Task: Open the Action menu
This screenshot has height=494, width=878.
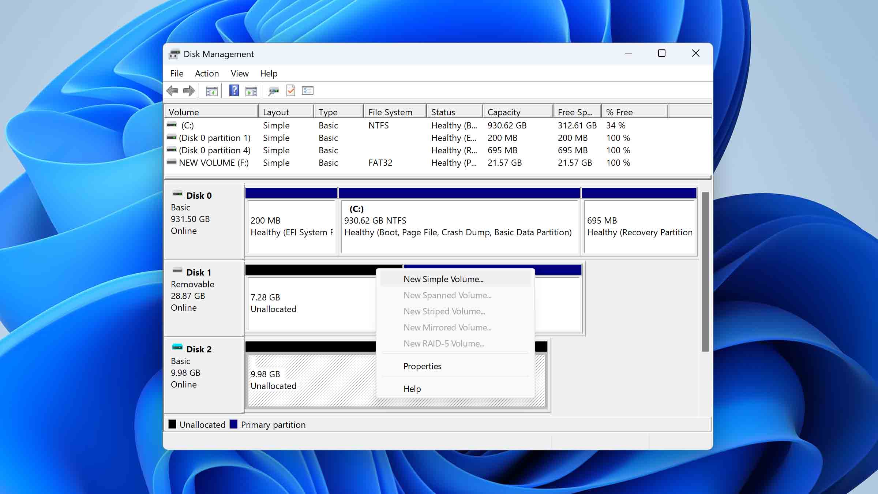Action: [x=207, y=73]
